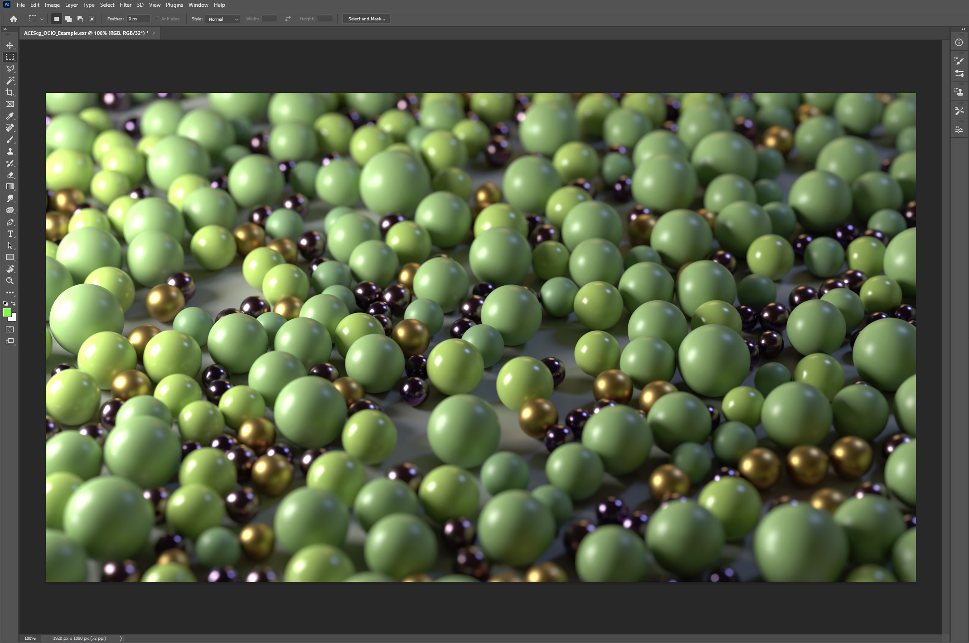Screen dimensions: 969x643
Task: Select the Crop tool
Action: (10, 92)
